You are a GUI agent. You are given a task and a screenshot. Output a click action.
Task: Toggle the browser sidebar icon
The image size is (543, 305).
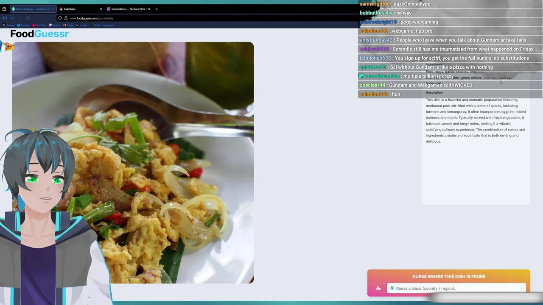pos(5,18)
